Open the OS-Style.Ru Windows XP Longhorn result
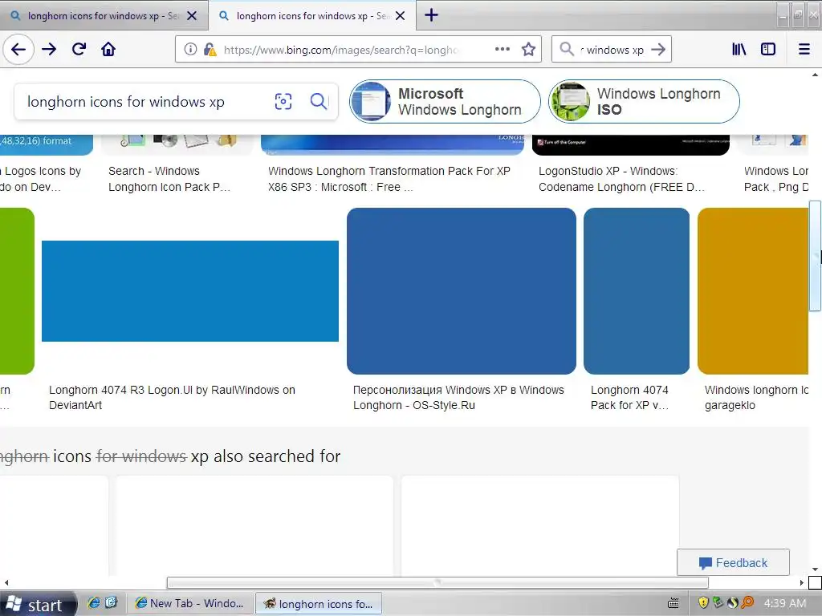Screen dimensions: 822x616 tap(458, 398)
